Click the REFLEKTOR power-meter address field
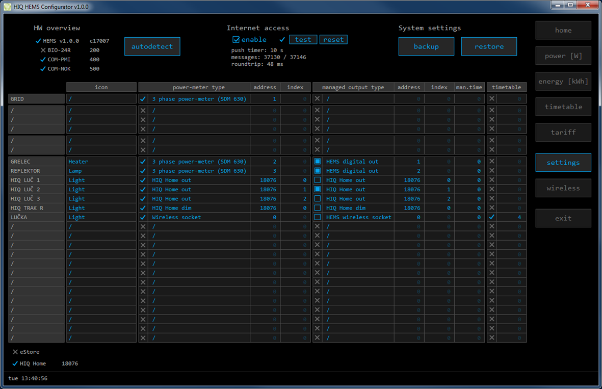The width and height of the screenshot is (602, 389). click(265, 171)
